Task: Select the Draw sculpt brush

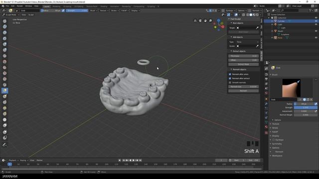Action: click(x=4, y=21)
